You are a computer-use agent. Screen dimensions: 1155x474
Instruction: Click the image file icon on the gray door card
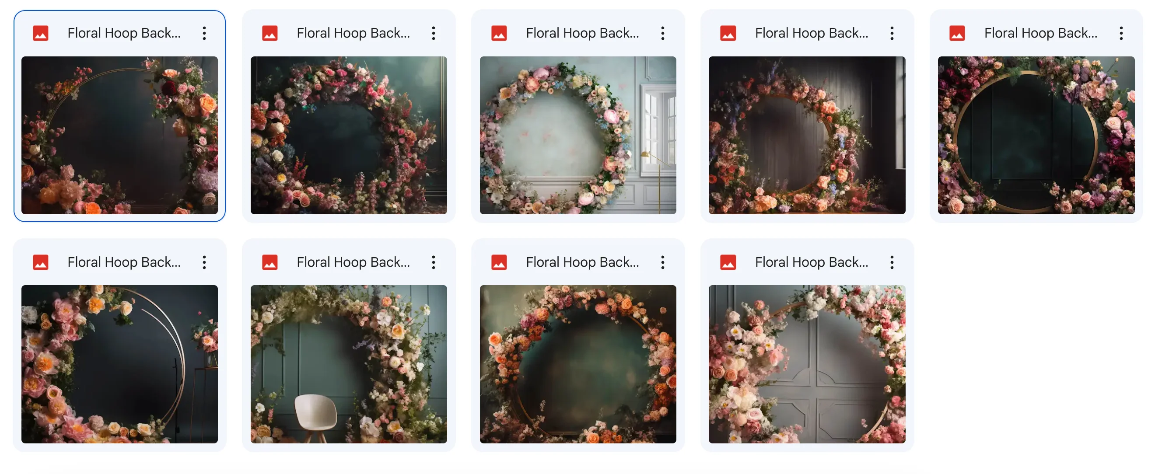[x=728, y=262]
